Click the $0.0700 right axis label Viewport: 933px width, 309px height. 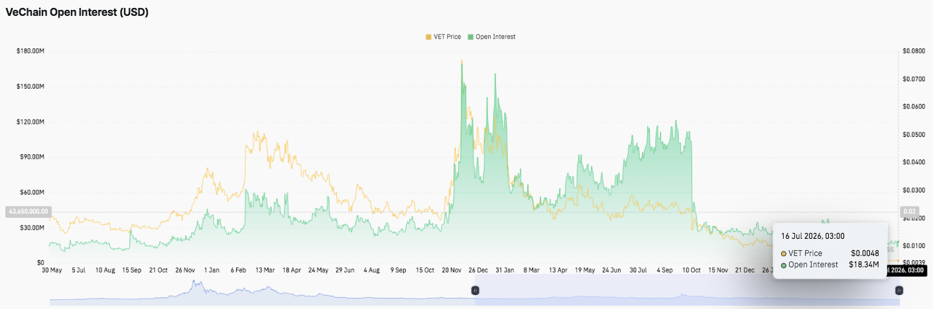tap(914, 79)
